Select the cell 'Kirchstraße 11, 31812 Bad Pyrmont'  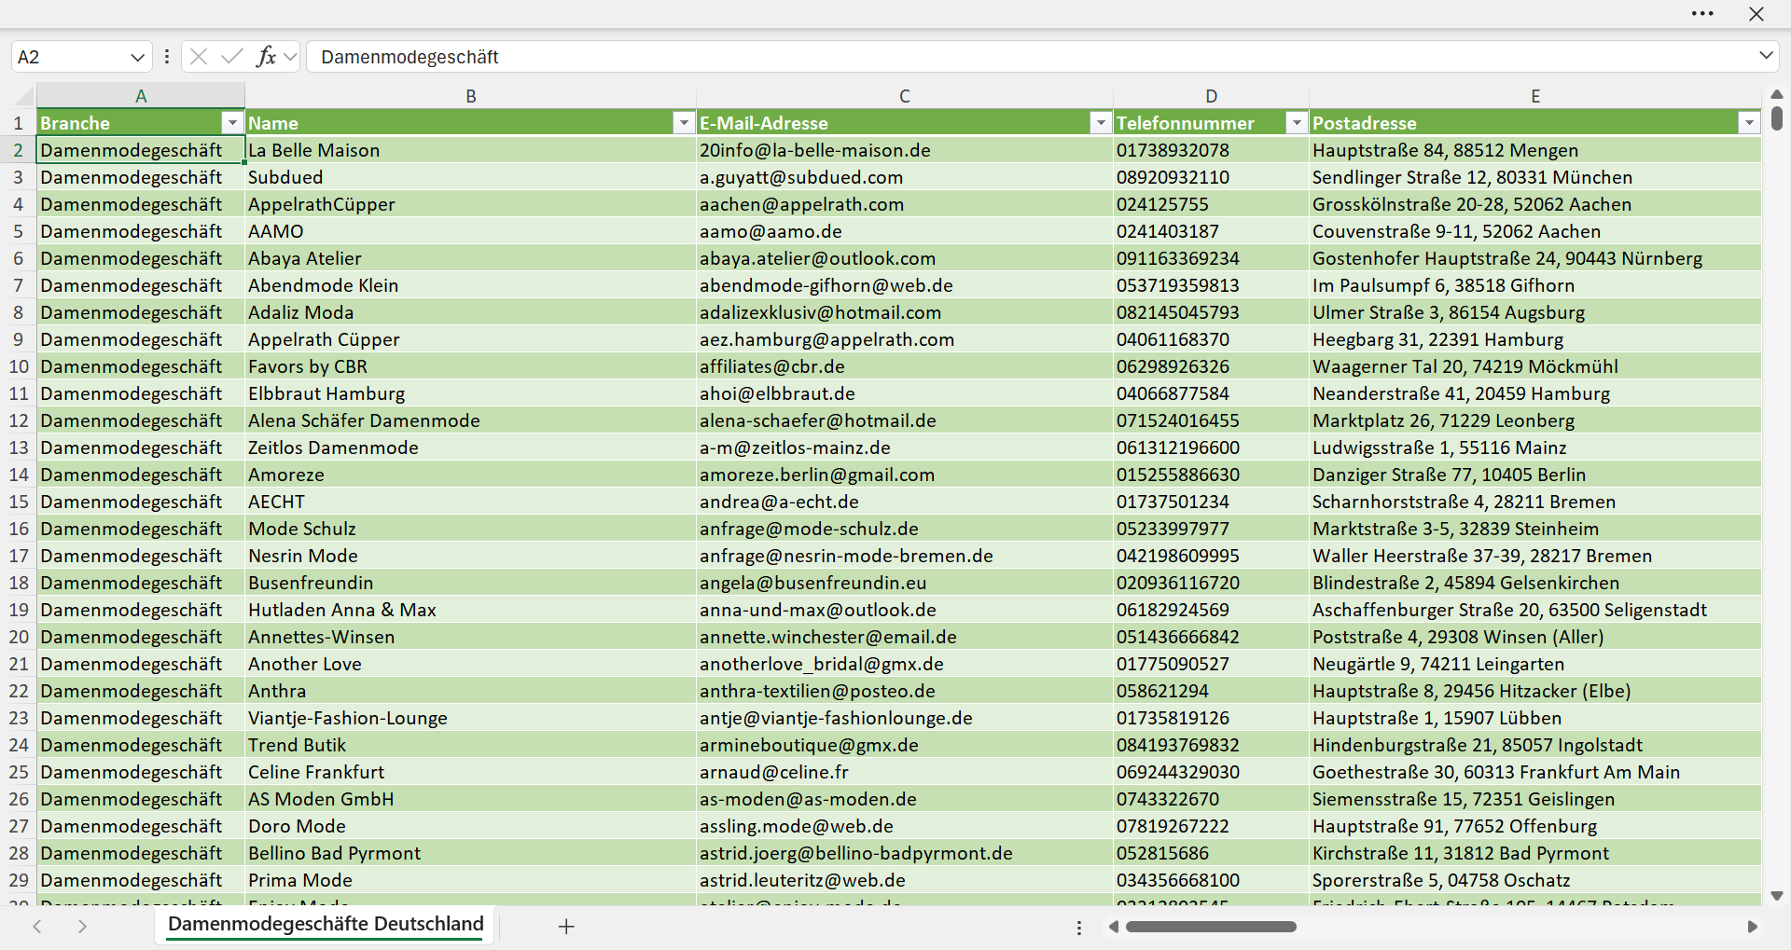point(1535,853)
